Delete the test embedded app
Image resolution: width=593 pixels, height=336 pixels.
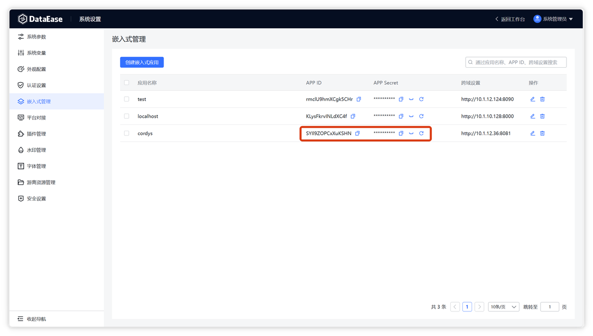click(543, 99)
